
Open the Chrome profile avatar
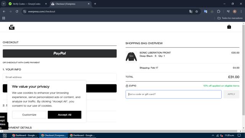tap(235, 11)
